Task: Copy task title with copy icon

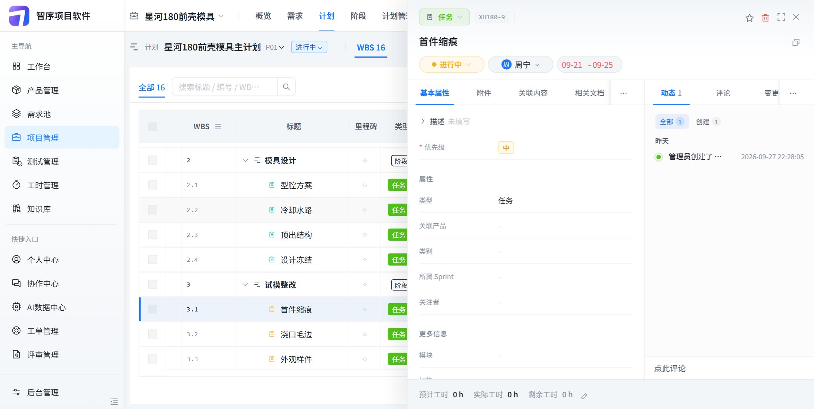Action: point(796,42)
